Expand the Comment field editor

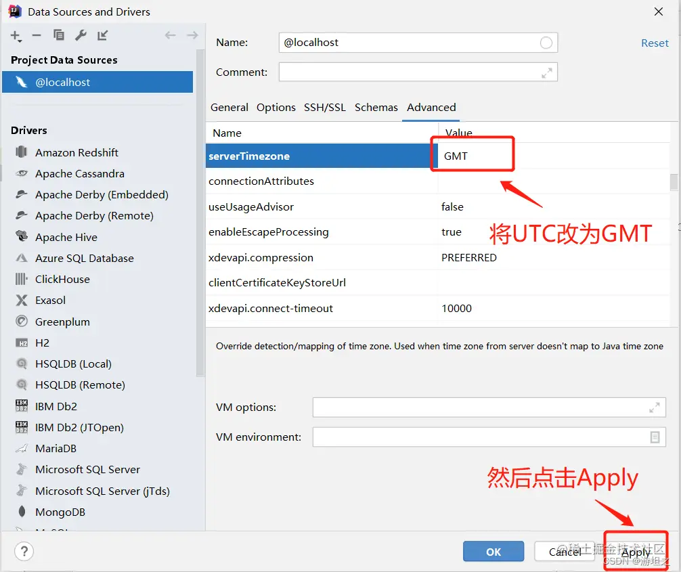(x=547, y=73)
